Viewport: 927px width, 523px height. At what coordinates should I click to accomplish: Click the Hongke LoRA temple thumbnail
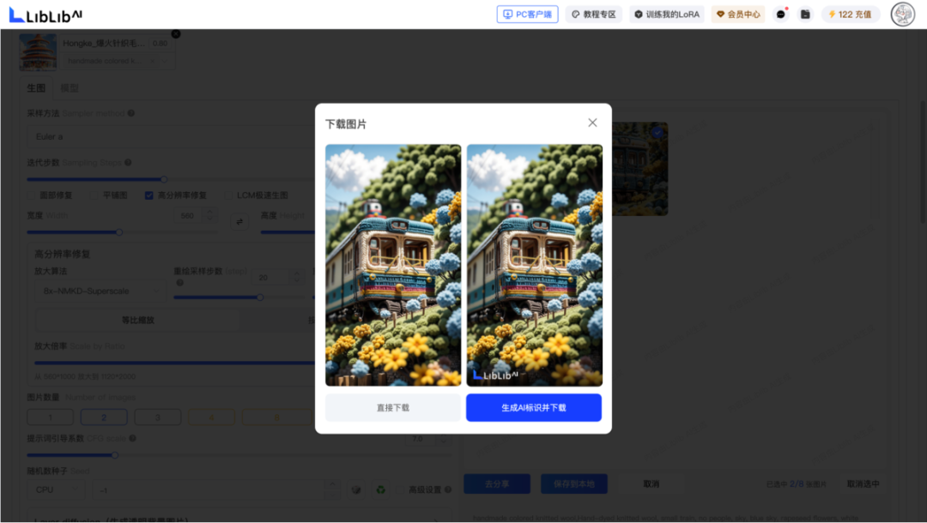point(38,52)
